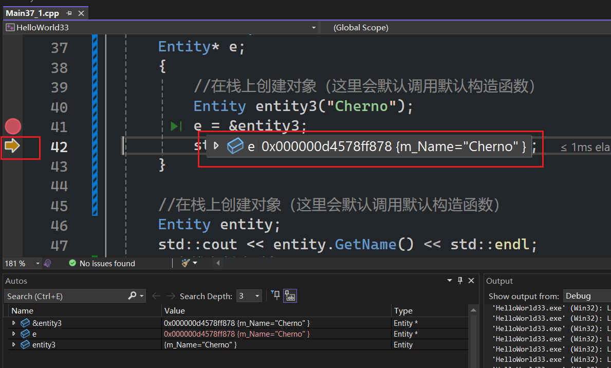Toggle pin on Main37_1.cpp tab
611x368 pixels.
coord(69,13)
